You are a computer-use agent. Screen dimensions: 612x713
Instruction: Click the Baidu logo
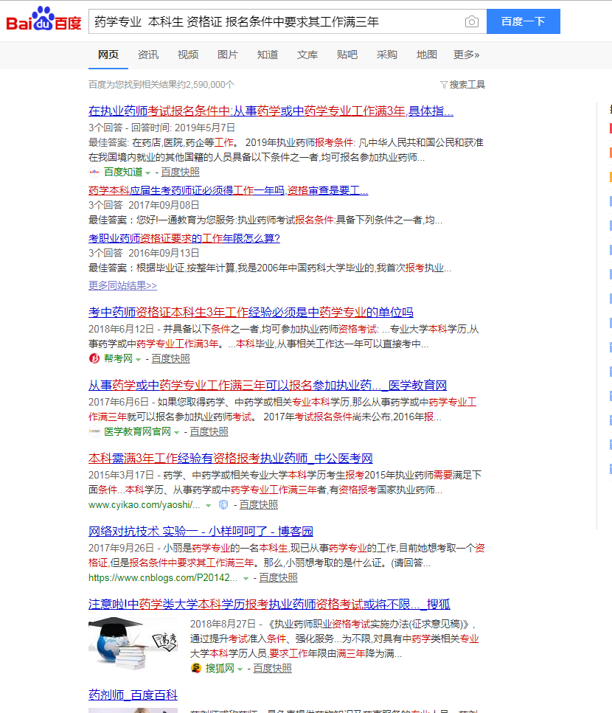tap(44, 19)
